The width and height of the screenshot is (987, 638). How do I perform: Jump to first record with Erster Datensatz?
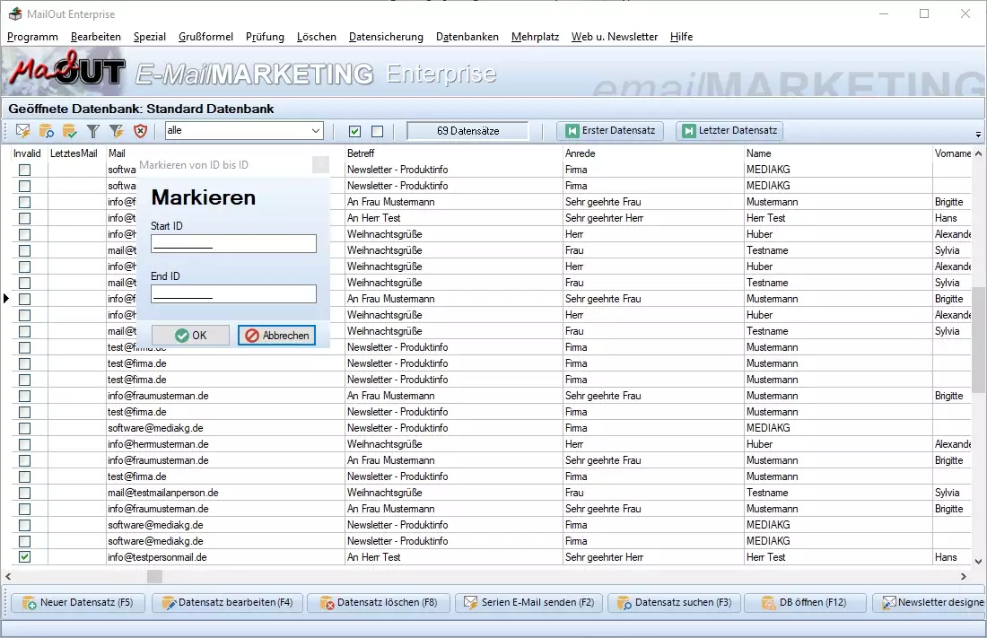610,131
